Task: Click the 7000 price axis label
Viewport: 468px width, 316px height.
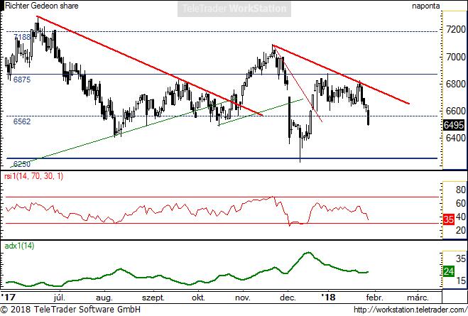Action: coord(456,57)
